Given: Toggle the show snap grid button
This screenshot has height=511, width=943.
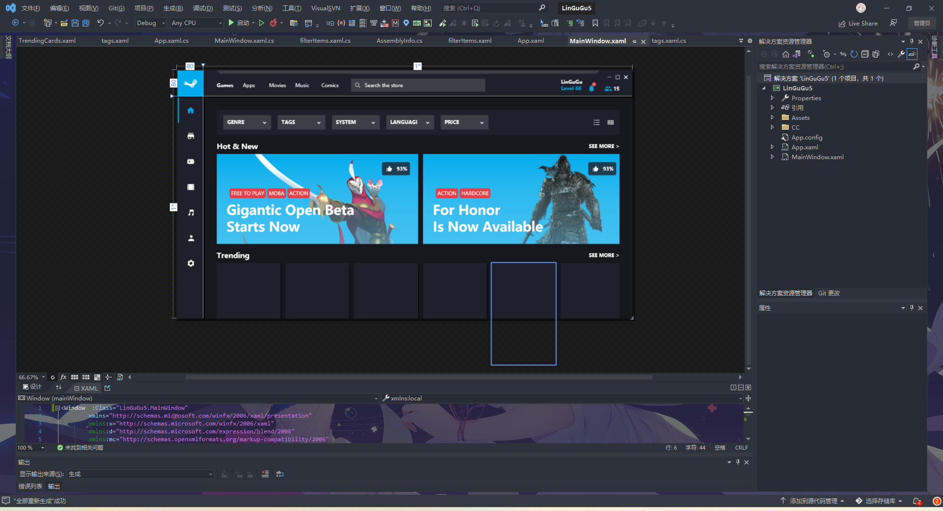Looking at the screenshot, I should pos(75,377).
